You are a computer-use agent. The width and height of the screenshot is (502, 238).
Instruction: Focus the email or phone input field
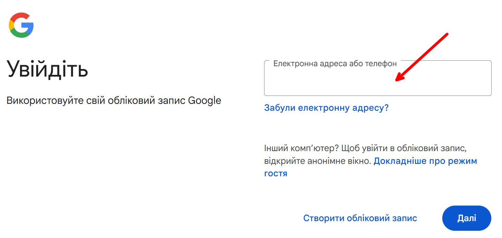pos(378,78)
